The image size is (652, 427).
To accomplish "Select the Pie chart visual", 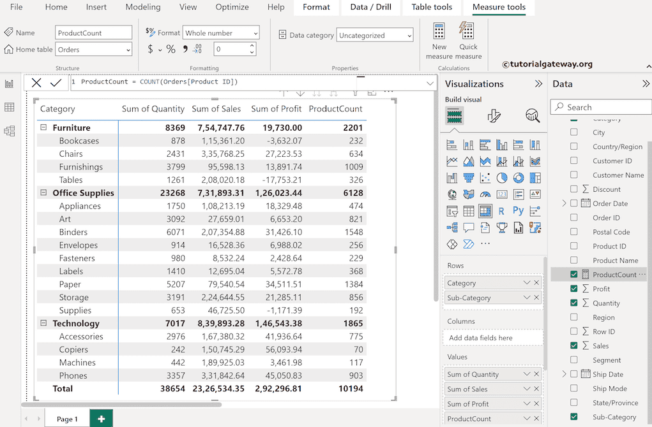I will [x=501, y=177].
